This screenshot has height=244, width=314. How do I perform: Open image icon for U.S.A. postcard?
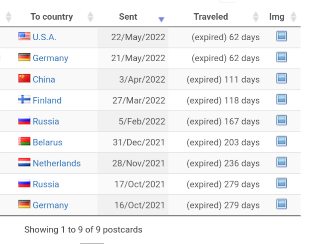tap(282, 36)
